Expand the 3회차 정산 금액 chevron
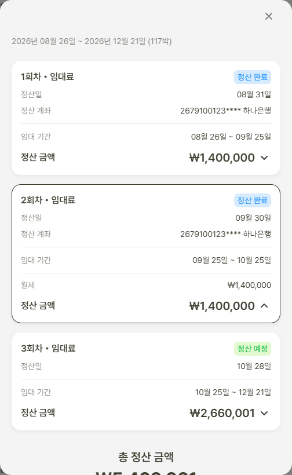The height and width of the screenshot is (475, 292). [264, 413]
